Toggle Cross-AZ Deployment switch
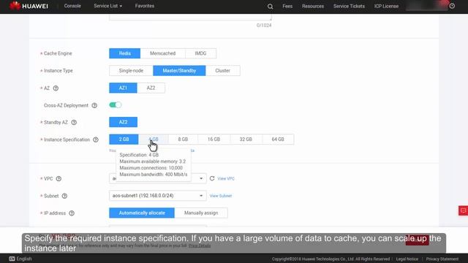The height and width of the screenshot is (263, 468). (x=116, y=105)
